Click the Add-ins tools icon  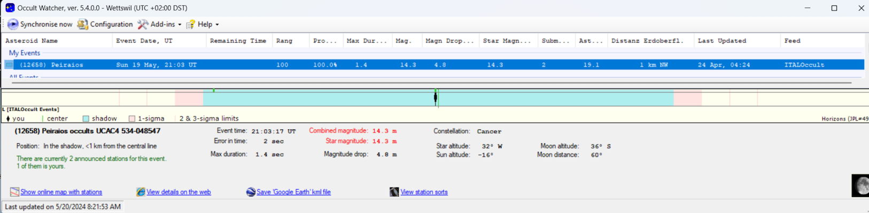[x=143, y=24]
